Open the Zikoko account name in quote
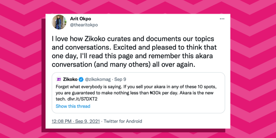This screenshot has width=276, height=138. point(70,79)
